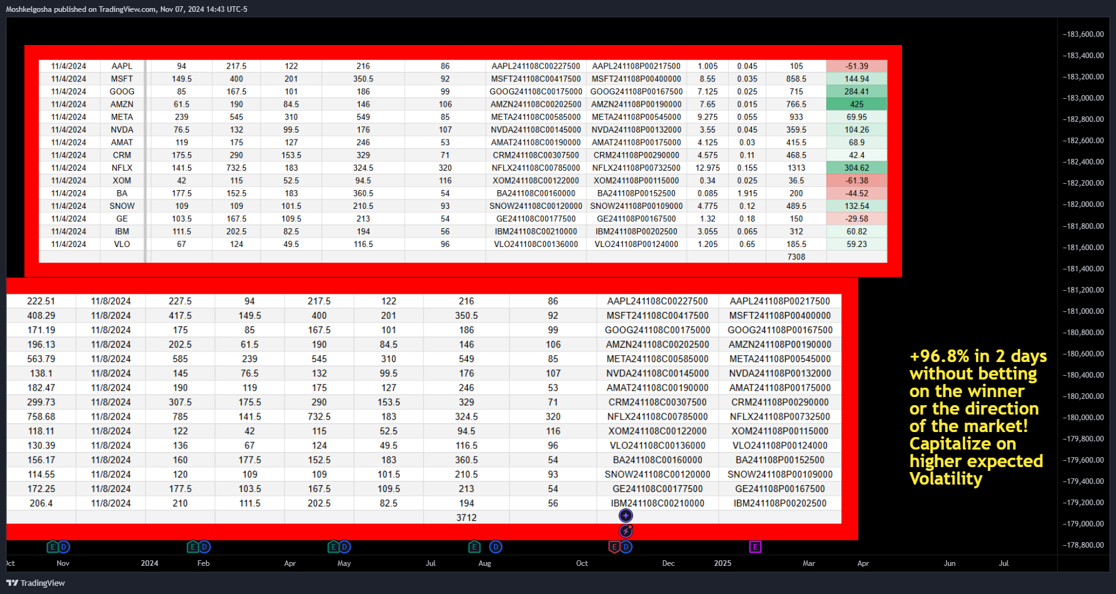Select the SNOW ticker cell
The height and width of the screenshot is (594, 1116).
pyautogui.click(x=122, y=206)
